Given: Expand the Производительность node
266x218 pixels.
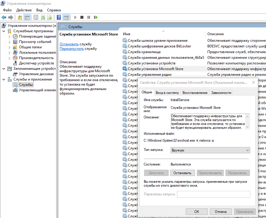Looking at the screenshot, I should [x=10, y=58].
